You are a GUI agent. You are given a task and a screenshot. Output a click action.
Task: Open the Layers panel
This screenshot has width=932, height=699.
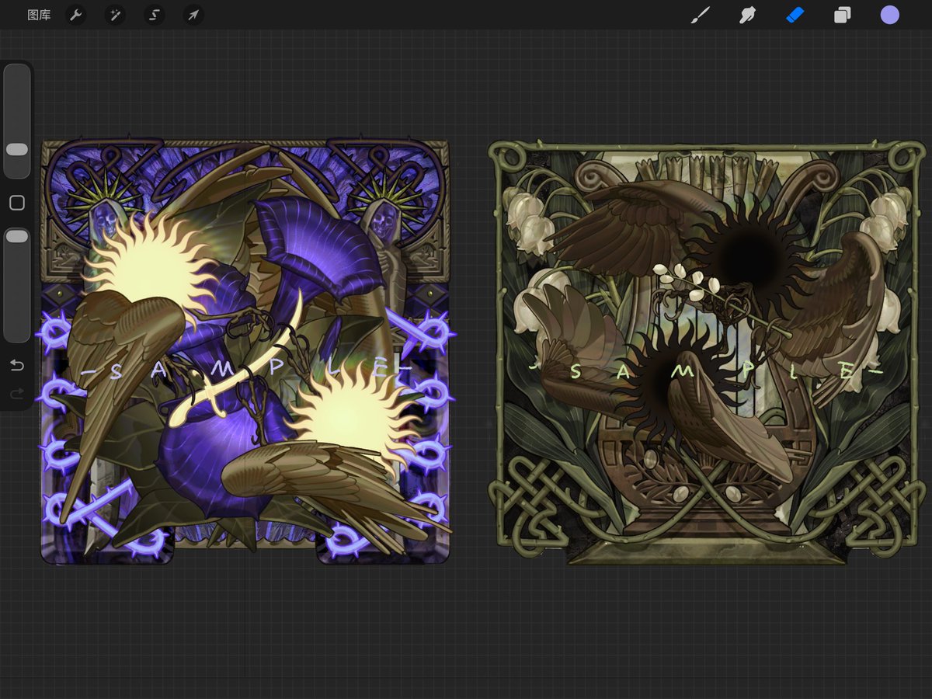click(843, 15)
